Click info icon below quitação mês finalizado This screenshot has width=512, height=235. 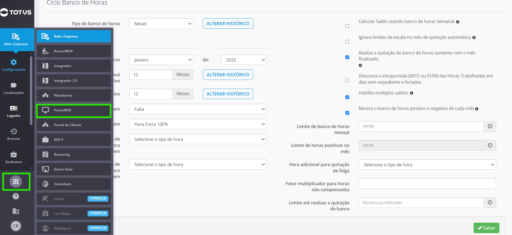pyautogui.click(x=360, y=65)
